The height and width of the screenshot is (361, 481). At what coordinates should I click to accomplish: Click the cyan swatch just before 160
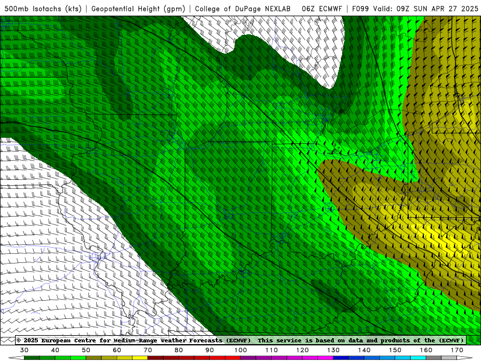click(418, 357)
